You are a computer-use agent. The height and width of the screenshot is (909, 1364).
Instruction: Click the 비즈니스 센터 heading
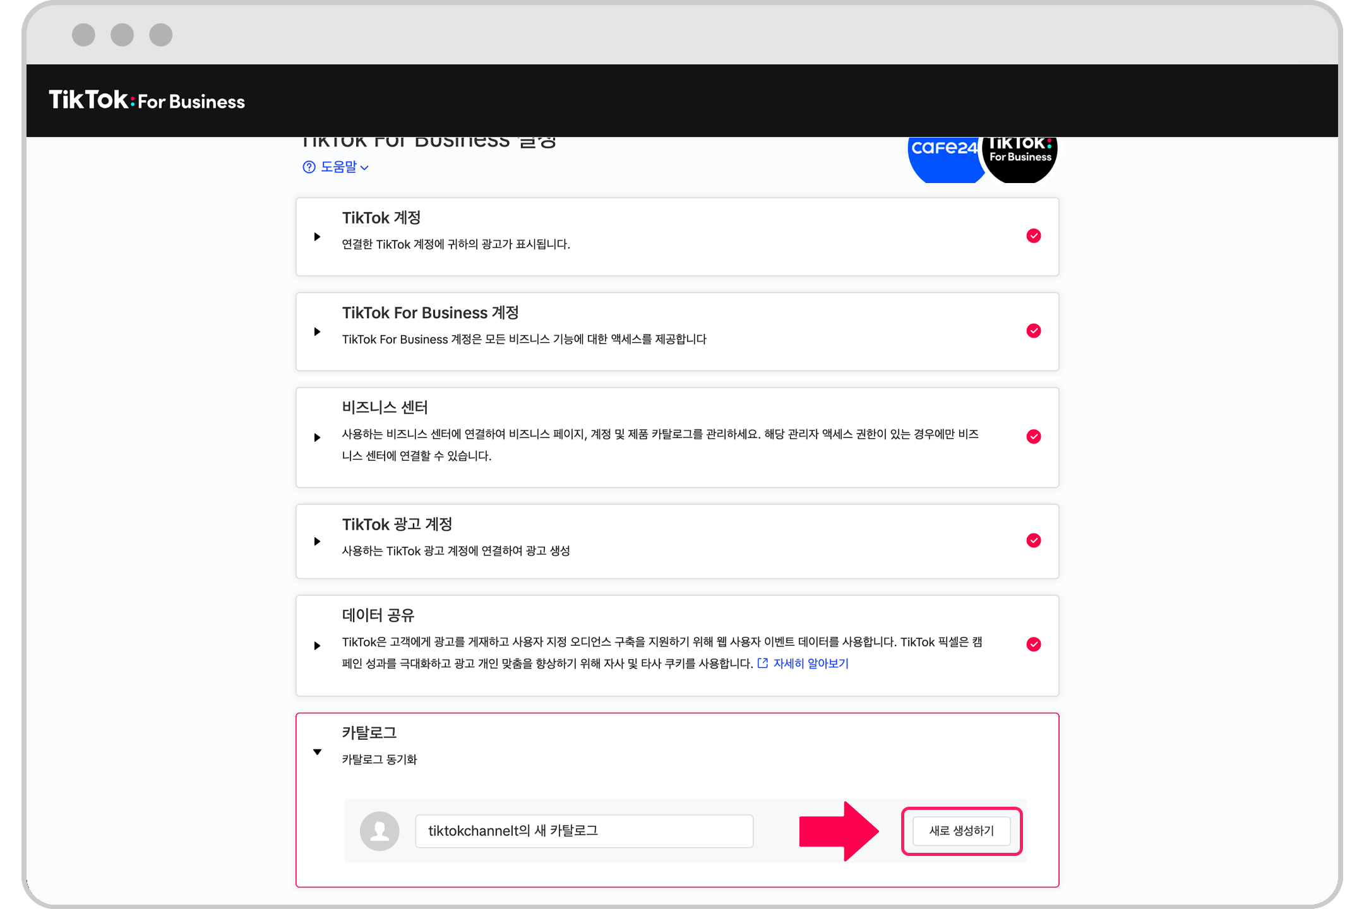(x=385, y=407)
